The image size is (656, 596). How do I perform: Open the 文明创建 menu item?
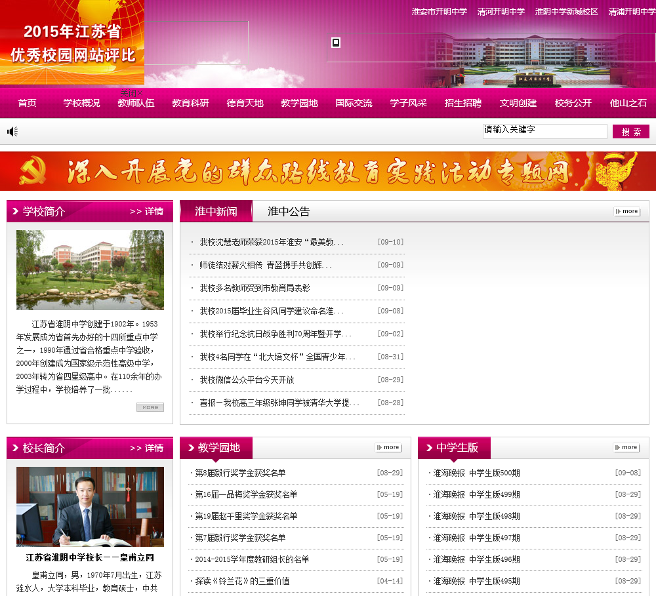(518, 103)
